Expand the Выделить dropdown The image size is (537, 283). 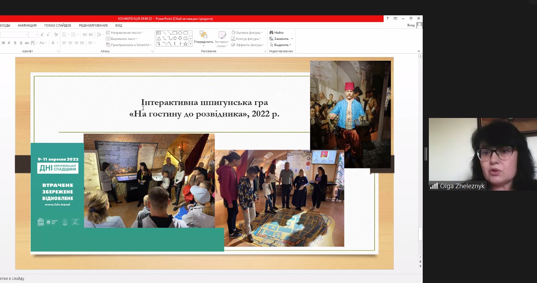[x=290, y=45]
